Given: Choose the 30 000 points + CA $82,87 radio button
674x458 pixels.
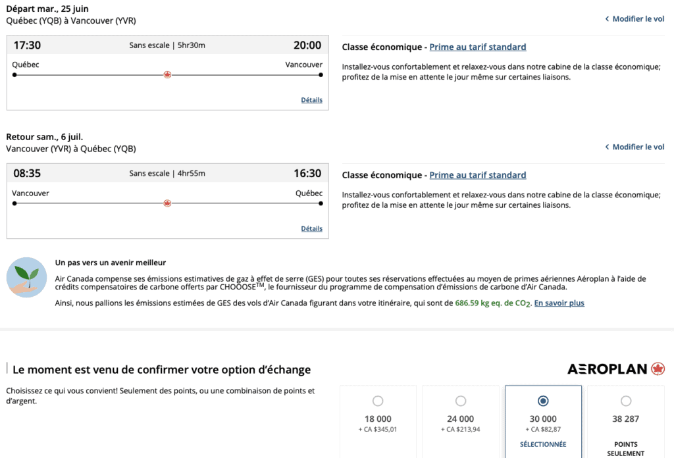Looking at the screenshot, I should tap(543, 401).
